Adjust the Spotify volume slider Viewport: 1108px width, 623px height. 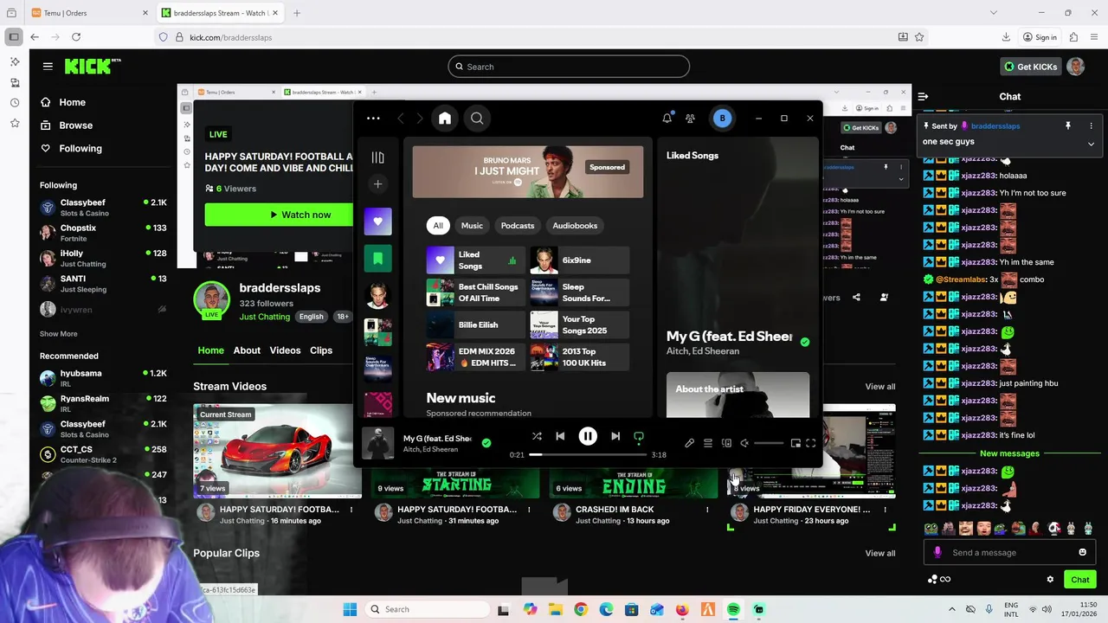click(769, 443)
